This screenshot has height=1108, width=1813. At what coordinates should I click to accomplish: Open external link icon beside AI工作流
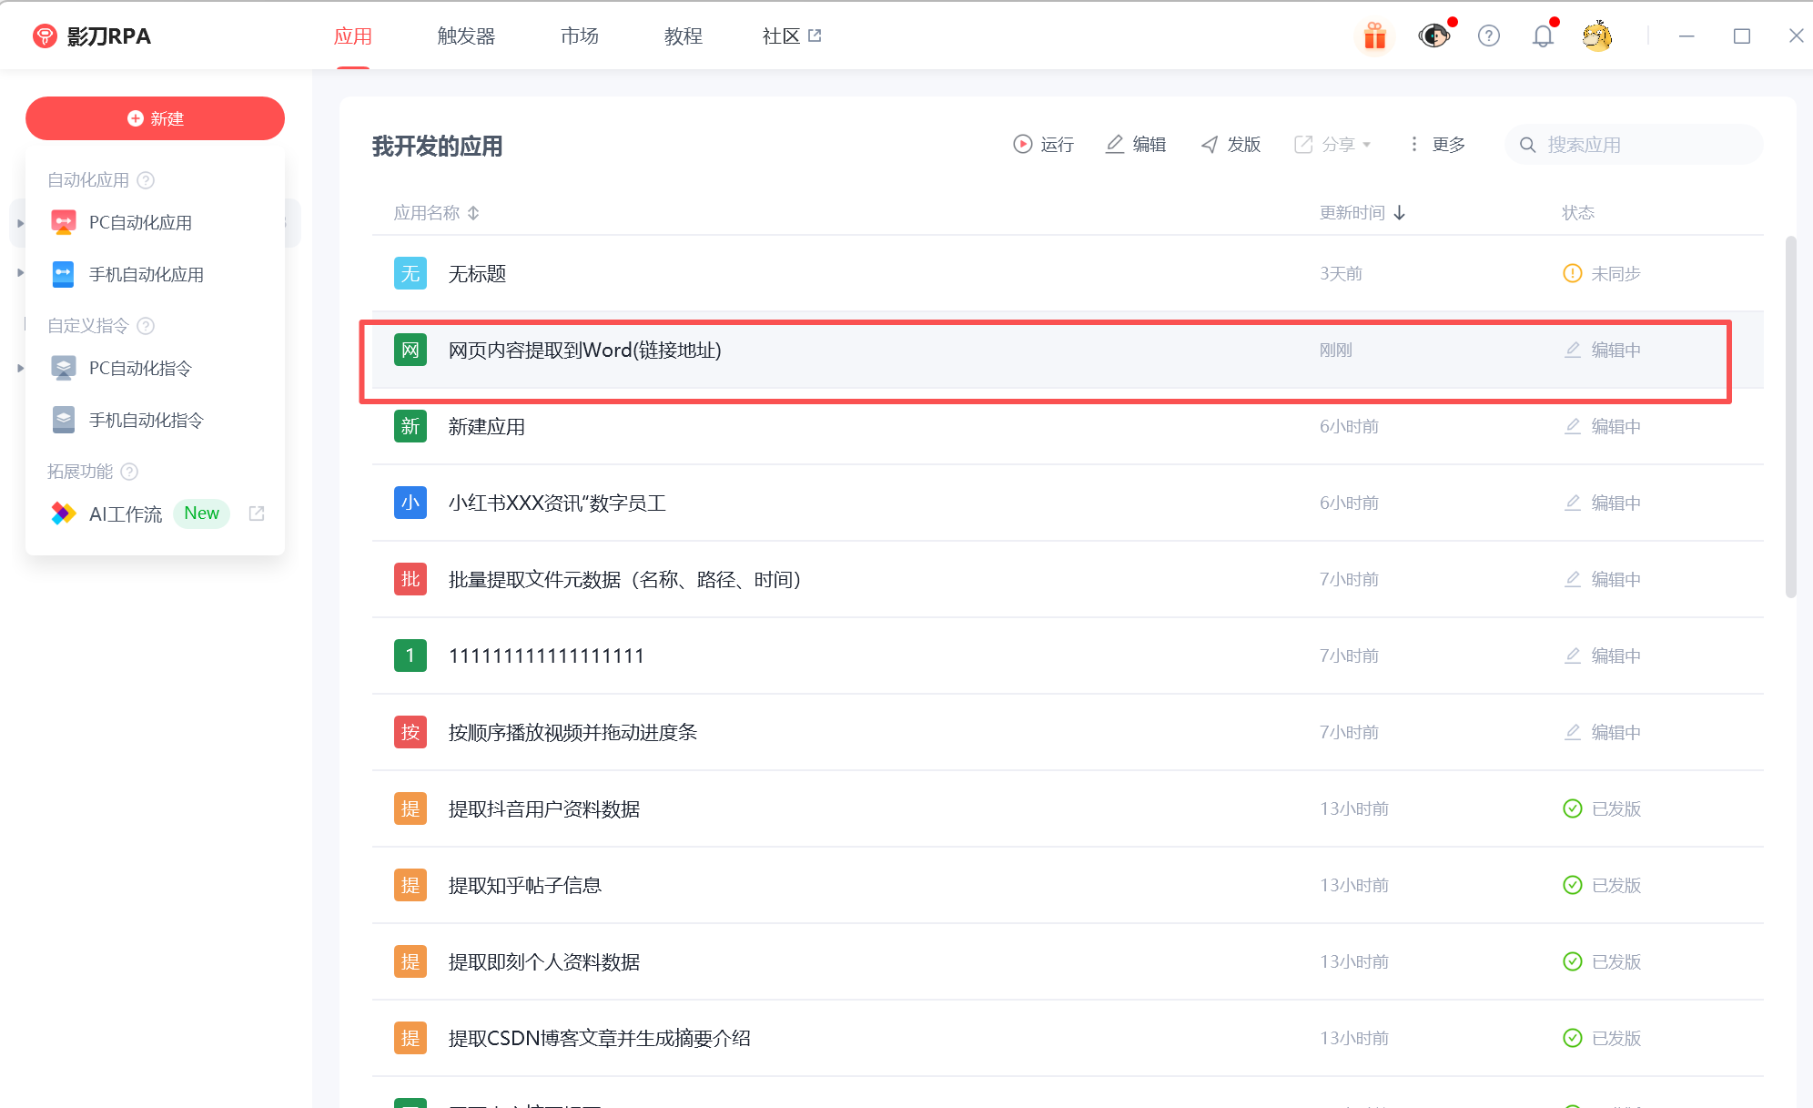click(x=257, y=513)
